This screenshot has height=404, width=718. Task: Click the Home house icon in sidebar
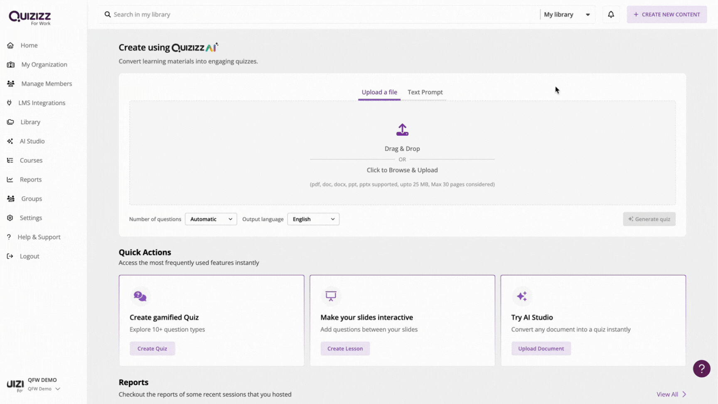pyautogui.click(x=10, y=45)
